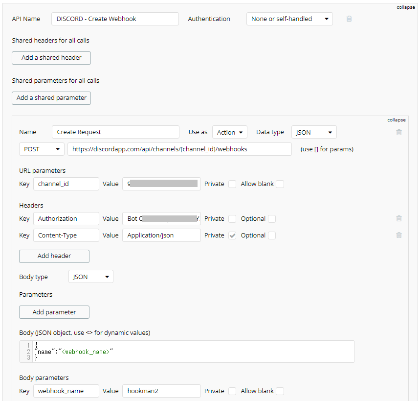Mark Authorization header as Optional
This screenshot has width=420, height=401.
click(x=271, y=219)
